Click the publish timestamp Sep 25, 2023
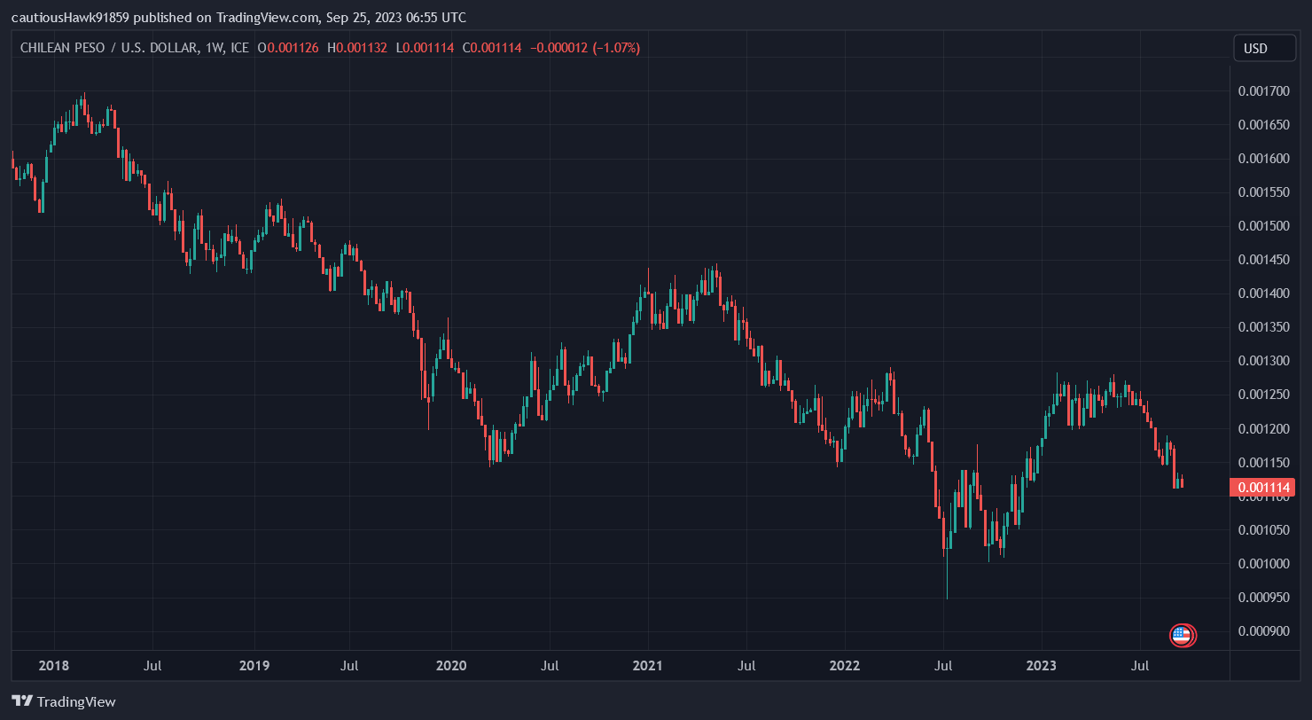The height and width of the screenshot is (720, 1312). (x=368, y=17)
